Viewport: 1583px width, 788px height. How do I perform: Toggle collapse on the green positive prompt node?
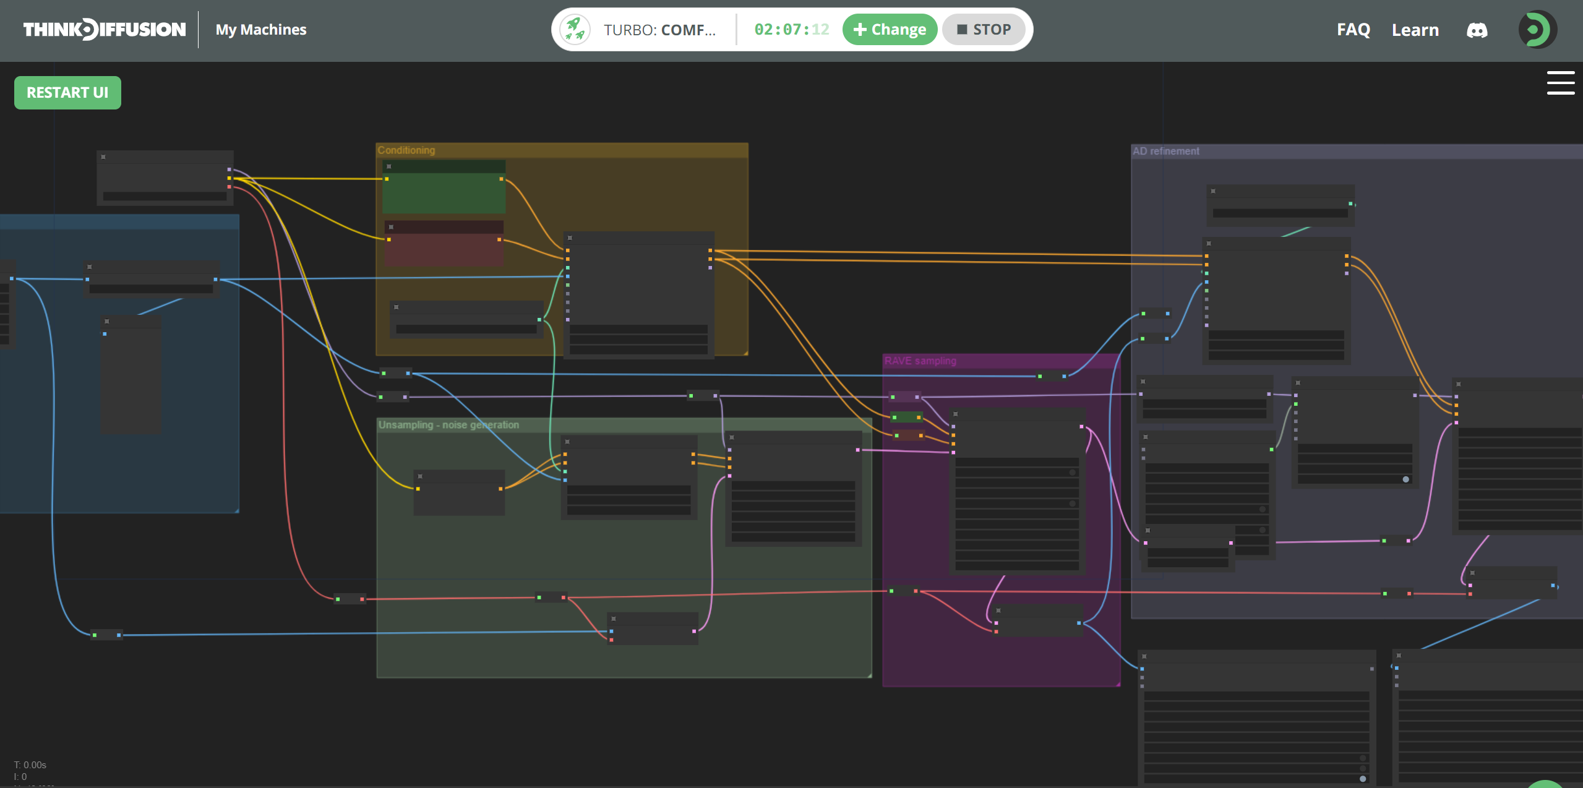point(388,166)
